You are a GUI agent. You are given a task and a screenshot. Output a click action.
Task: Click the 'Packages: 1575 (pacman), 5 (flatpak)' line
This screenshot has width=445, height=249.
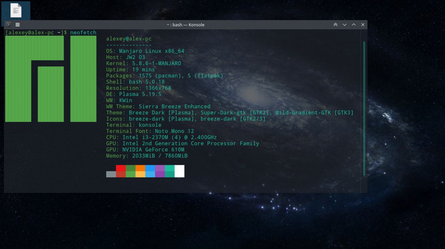coord(165,75)
